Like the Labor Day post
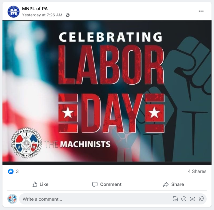This screenshot has width=214, height=210. 40,184
